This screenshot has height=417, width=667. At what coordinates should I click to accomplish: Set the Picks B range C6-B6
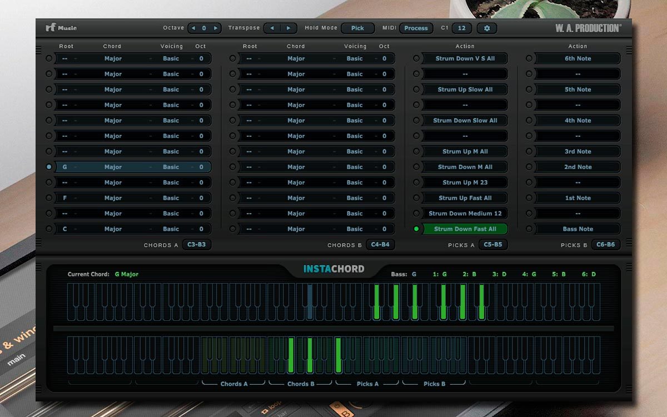pos(606,245)
